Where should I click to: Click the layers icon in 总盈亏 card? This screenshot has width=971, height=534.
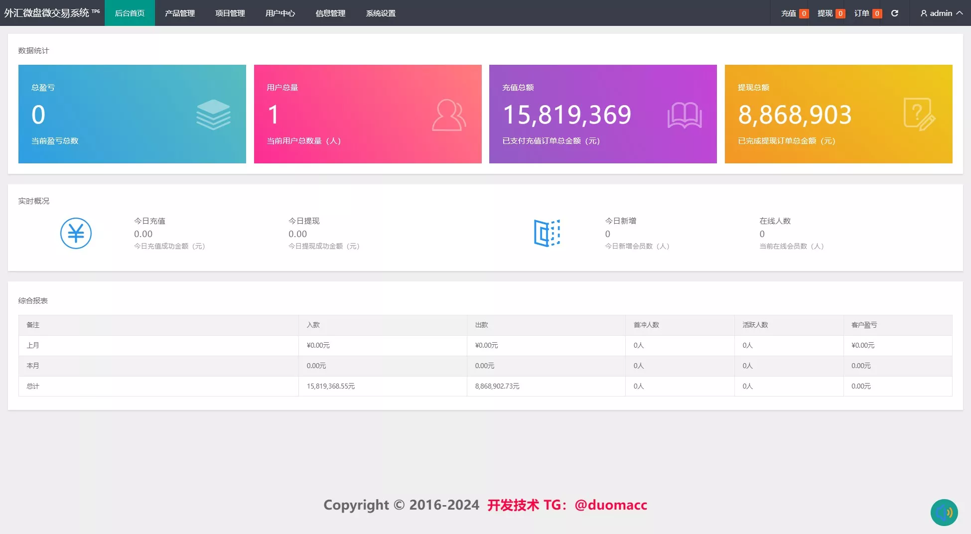pyautogui.click(x=213, y=115)
